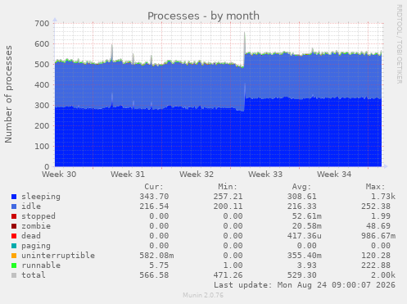Click sleeping average value 308.61
Image resolution: width=407 pixels, height=304 pixels.
[302, 197]
